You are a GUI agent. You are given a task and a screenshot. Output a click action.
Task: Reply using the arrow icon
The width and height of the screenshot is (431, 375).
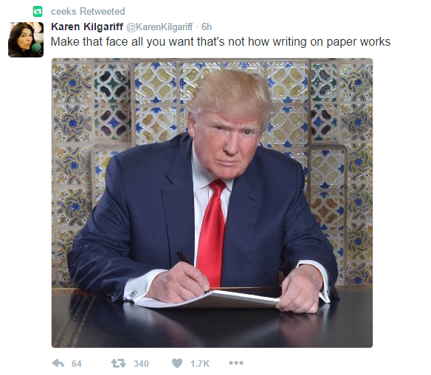tap(58, 363)
